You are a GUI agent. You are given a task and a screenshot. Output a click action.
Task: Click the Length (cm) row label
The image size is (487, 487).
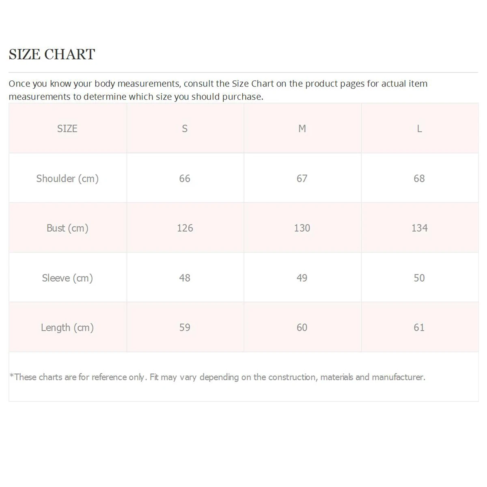point(67,328)
